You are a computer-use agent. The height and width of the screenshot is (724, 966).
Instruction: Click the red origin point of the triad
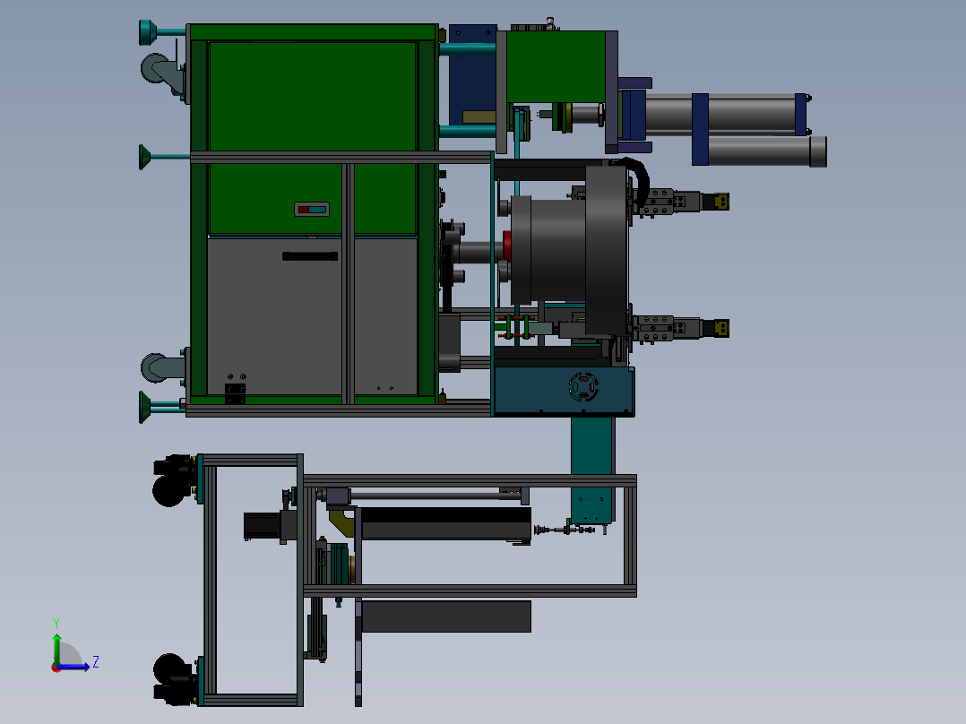pyautogui.click(x=56, y=668)
